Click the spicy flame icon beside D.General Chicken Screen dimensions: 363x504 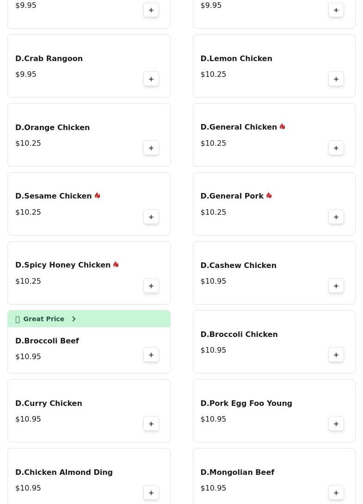pos(282,127)
